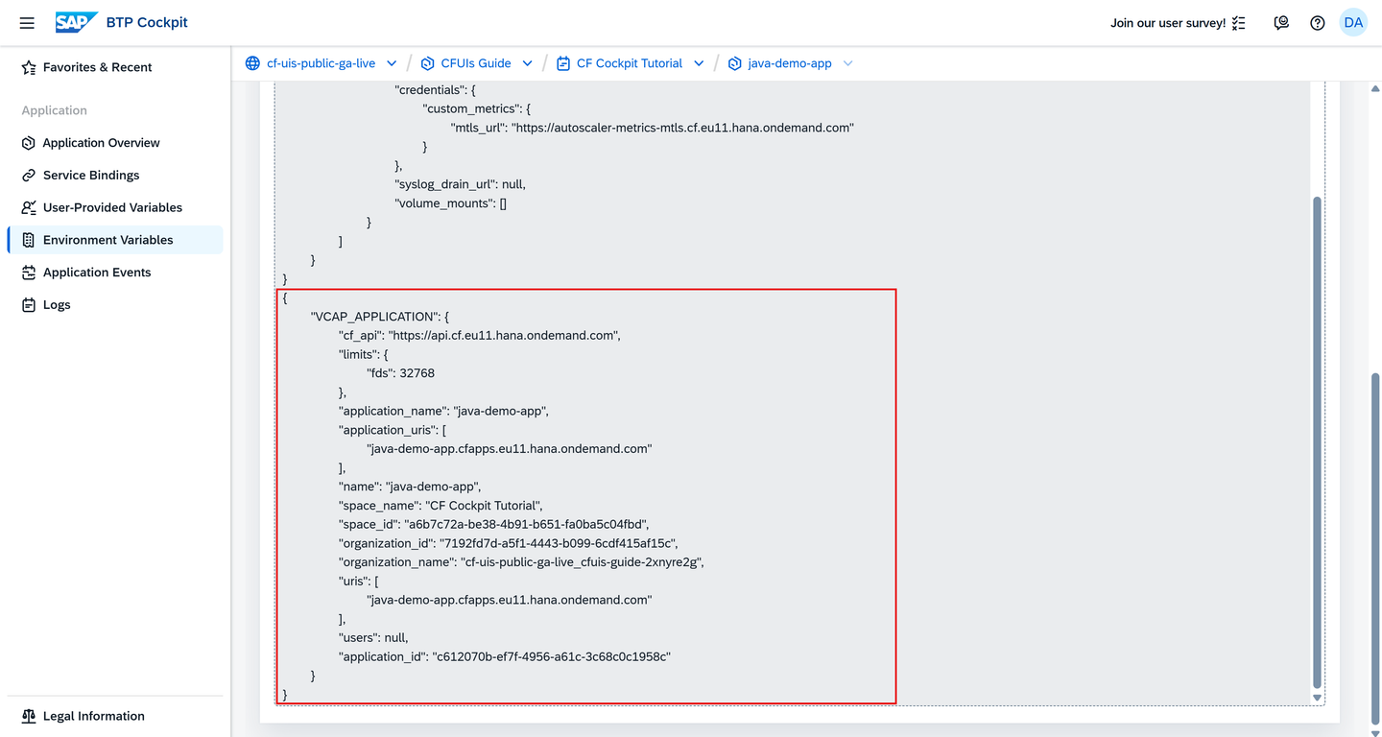The image size is (1382, 737).
Task: Click the inner code panel scrollbar thumb
Action: 1317,441
